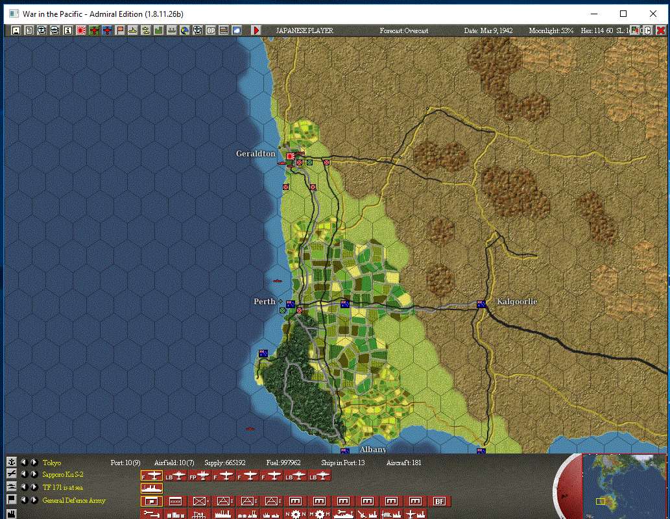
Task: Click the War in the Pacific window title bar icon
Action: [14, 14]
